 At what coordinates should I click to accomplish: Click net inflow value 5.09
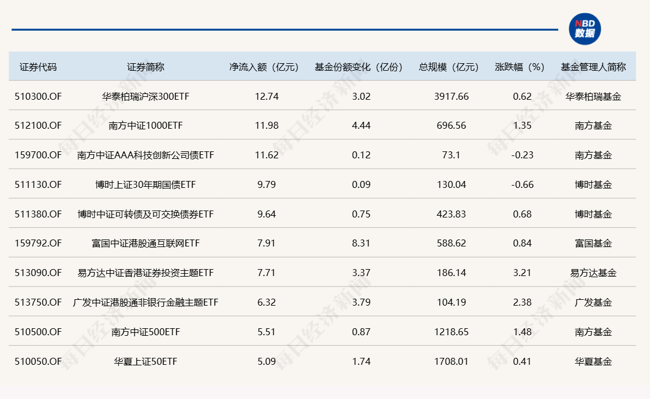pos(266,361)
